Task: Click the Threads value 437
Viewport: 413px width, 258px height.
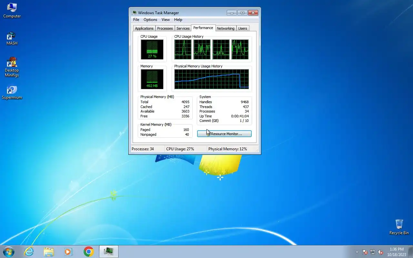Action: (x=246, y=107)
